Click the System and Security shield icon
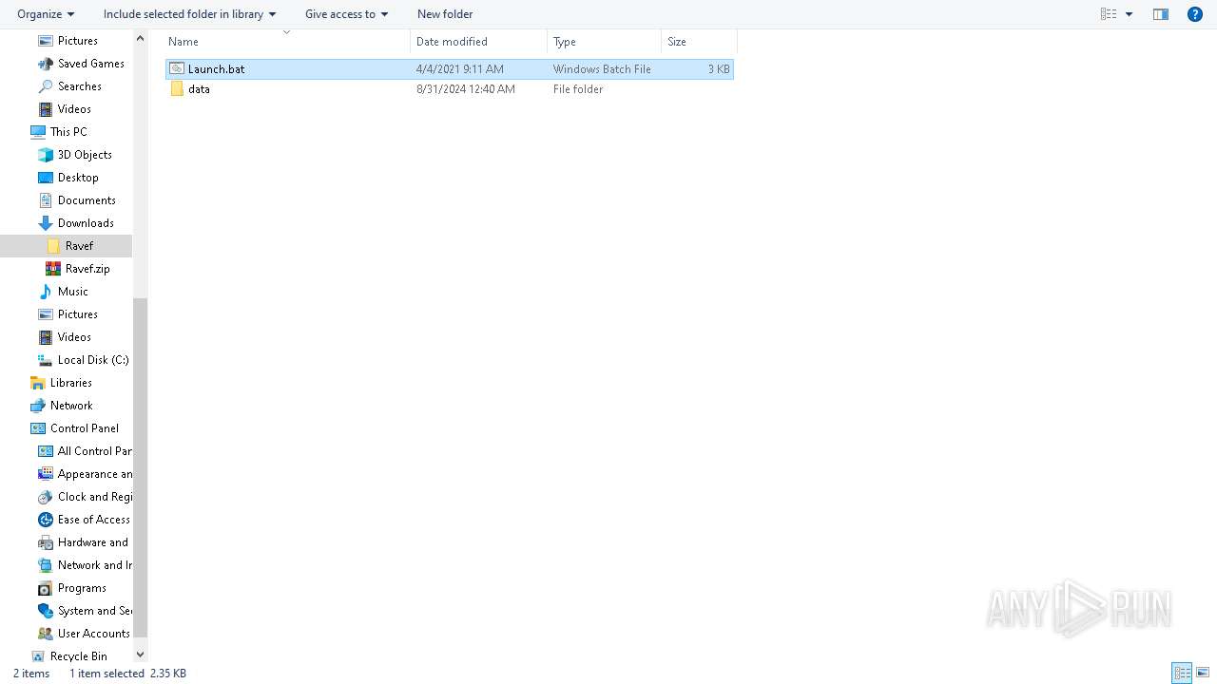 coord(45,611)
